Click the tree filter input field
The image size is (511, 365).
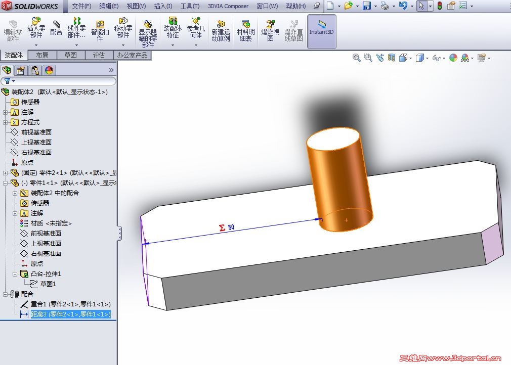[x=58, y=81]
